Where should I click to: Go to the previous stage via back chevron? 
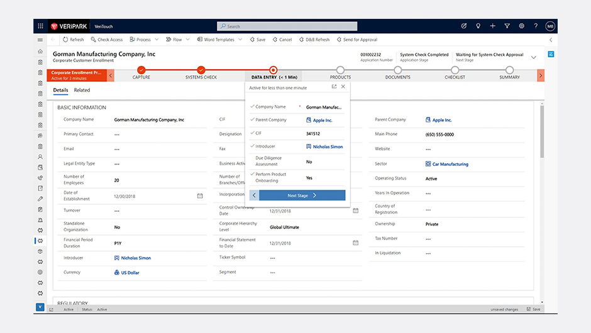pos(254,195)
